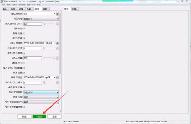This screenshot has width=191, height=124.
Task: Toggle JPEG 文件 checkbox
Action: click(x=24, y=38)
